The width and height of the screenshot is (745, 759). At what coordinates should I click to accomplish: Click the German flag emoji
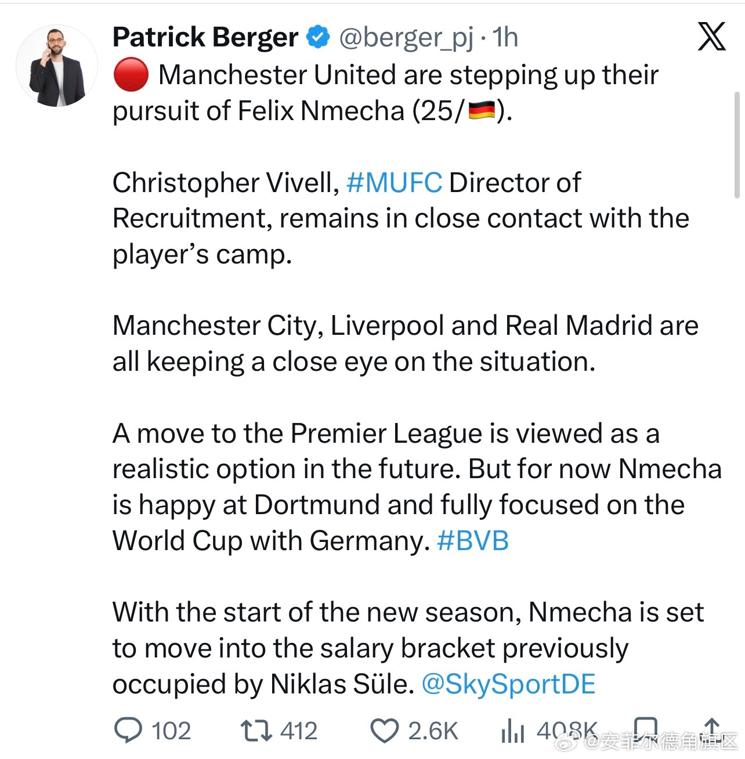pyautogui.click(x=481, y=110)
